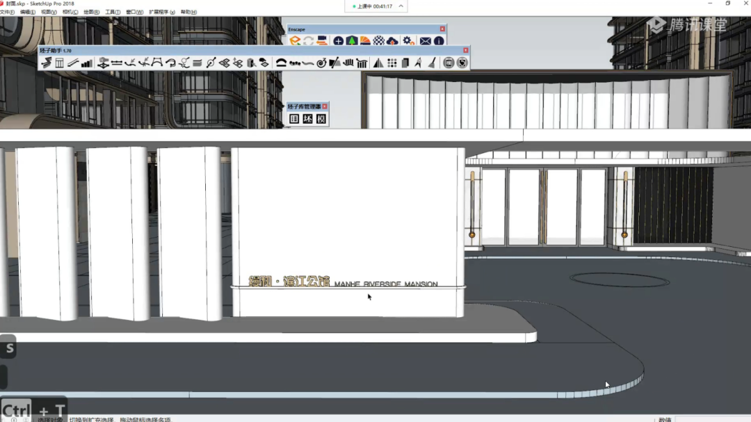Viewport: 751px width, 422px height.
Task: Open Enscape settings gear icon
Action: pos(408,41)
